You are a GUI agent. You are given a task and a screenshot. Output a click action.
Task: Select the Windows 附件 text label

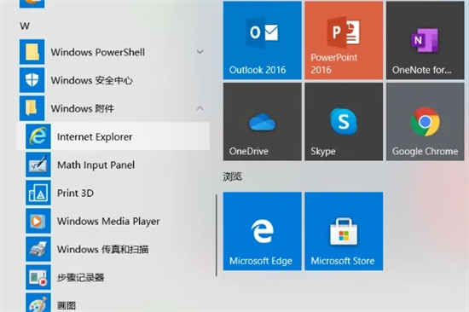82,108
